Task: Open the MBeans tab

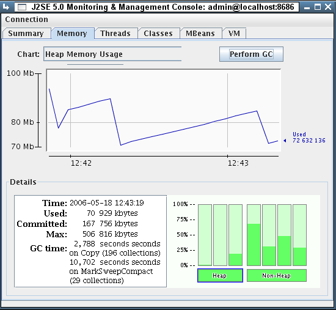Action: pos(200,34)
